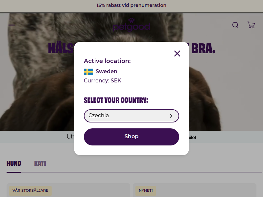263x197 pixels.
Task: Close the country selection dialog
Action: [177, 54]
